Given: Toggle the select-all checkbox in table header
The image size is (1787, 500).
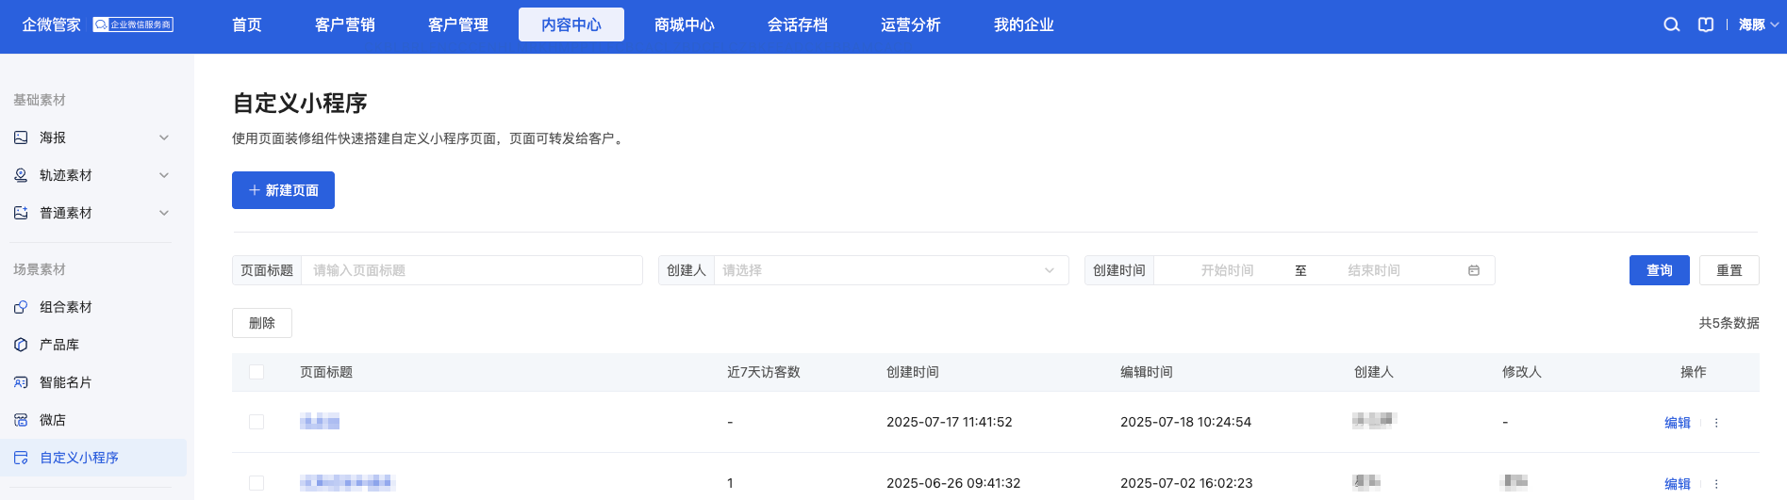Looking at the screenshot, I should tap(256, 372).
